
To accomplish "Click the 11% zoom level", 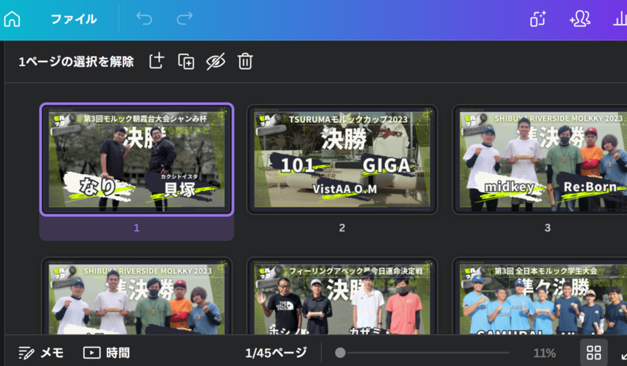I will 544,353.
